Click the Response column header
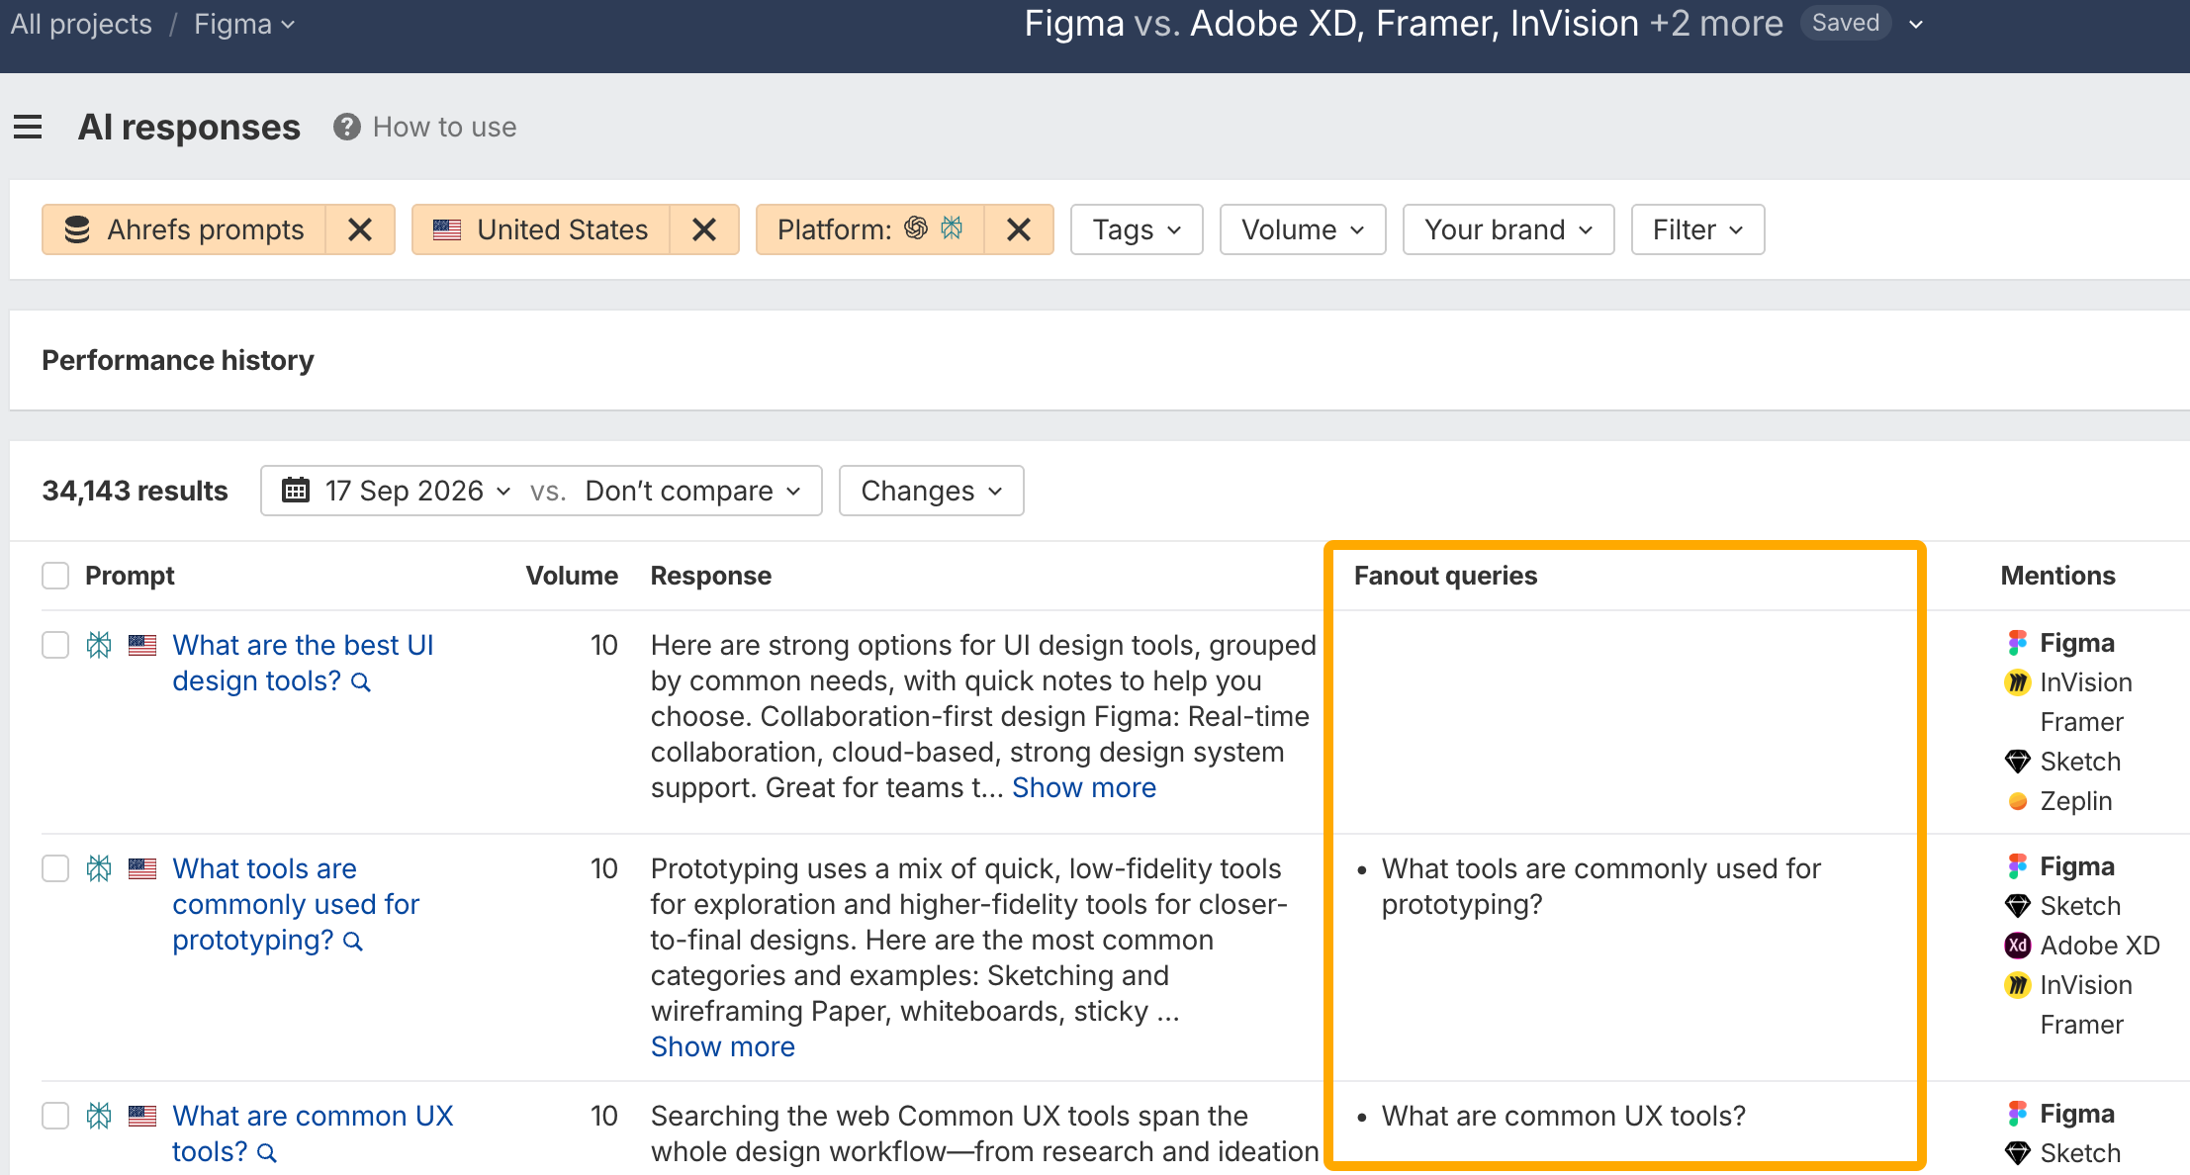 point(711,576)
